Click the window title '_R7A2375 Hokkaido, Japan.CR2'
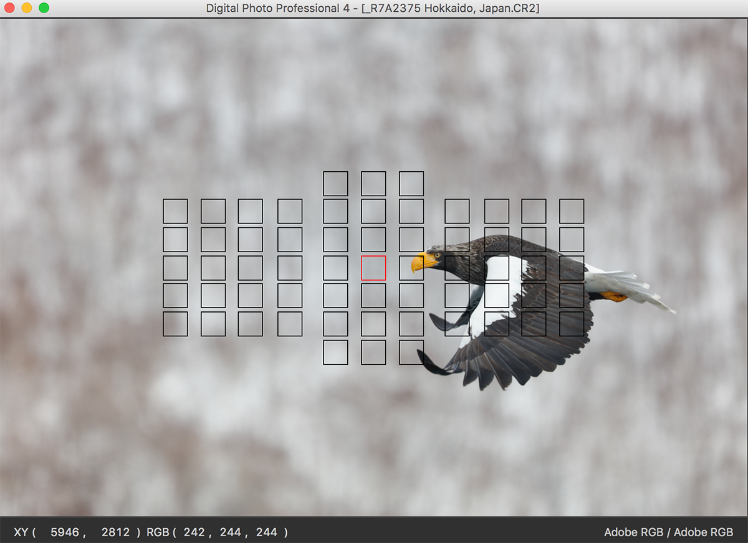The image size is (748, 543). (451, 8)
